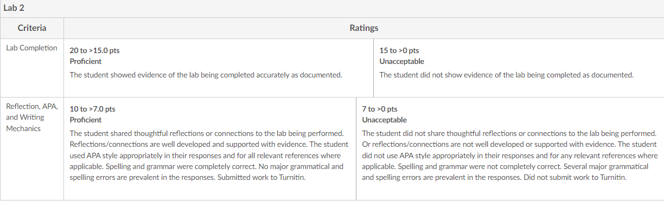Screen dimensions: 664x201
Task: Click the Lab Completion criterion
Action: coord(31,48)
